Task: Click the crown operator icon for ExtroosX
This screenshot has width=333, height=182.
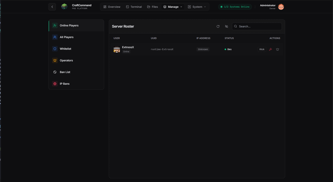Action: click(x=277, y=49)
